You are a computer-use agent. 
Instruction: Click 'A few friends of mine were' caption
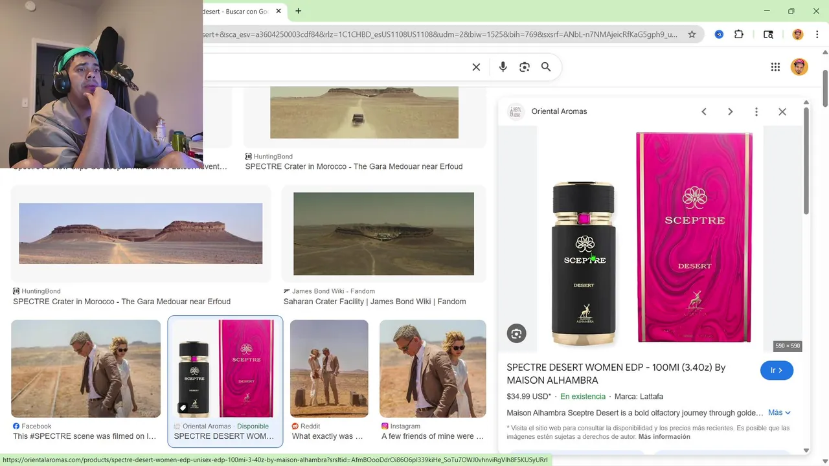tap(433, 436)
